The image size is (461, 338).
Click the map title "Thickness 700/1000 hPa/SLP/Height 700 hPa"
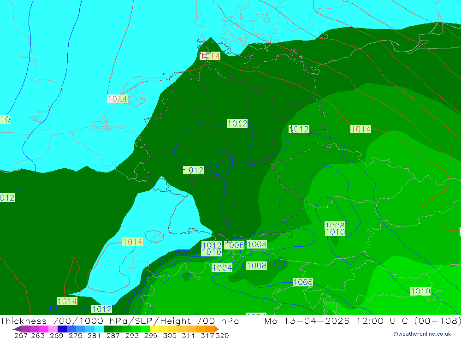pos(119,320)
